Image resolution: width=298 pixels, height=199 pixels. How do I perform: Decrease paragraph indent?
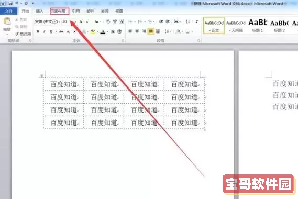pos(161,21)
